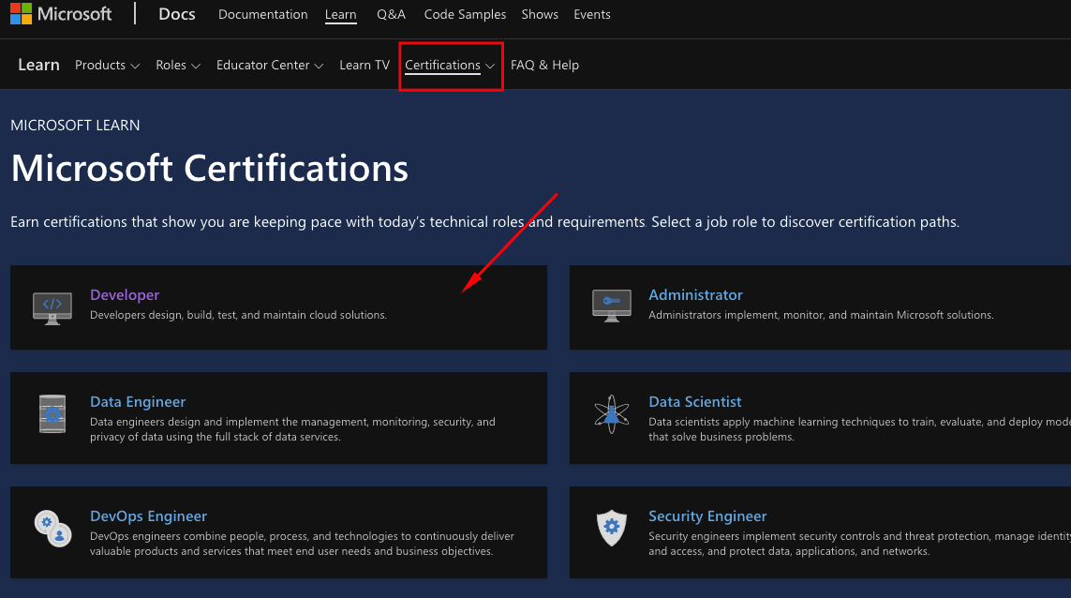Click the DevOps Engineer gears icon
Screen dimensions: 1071x598
tap(52, 529)
